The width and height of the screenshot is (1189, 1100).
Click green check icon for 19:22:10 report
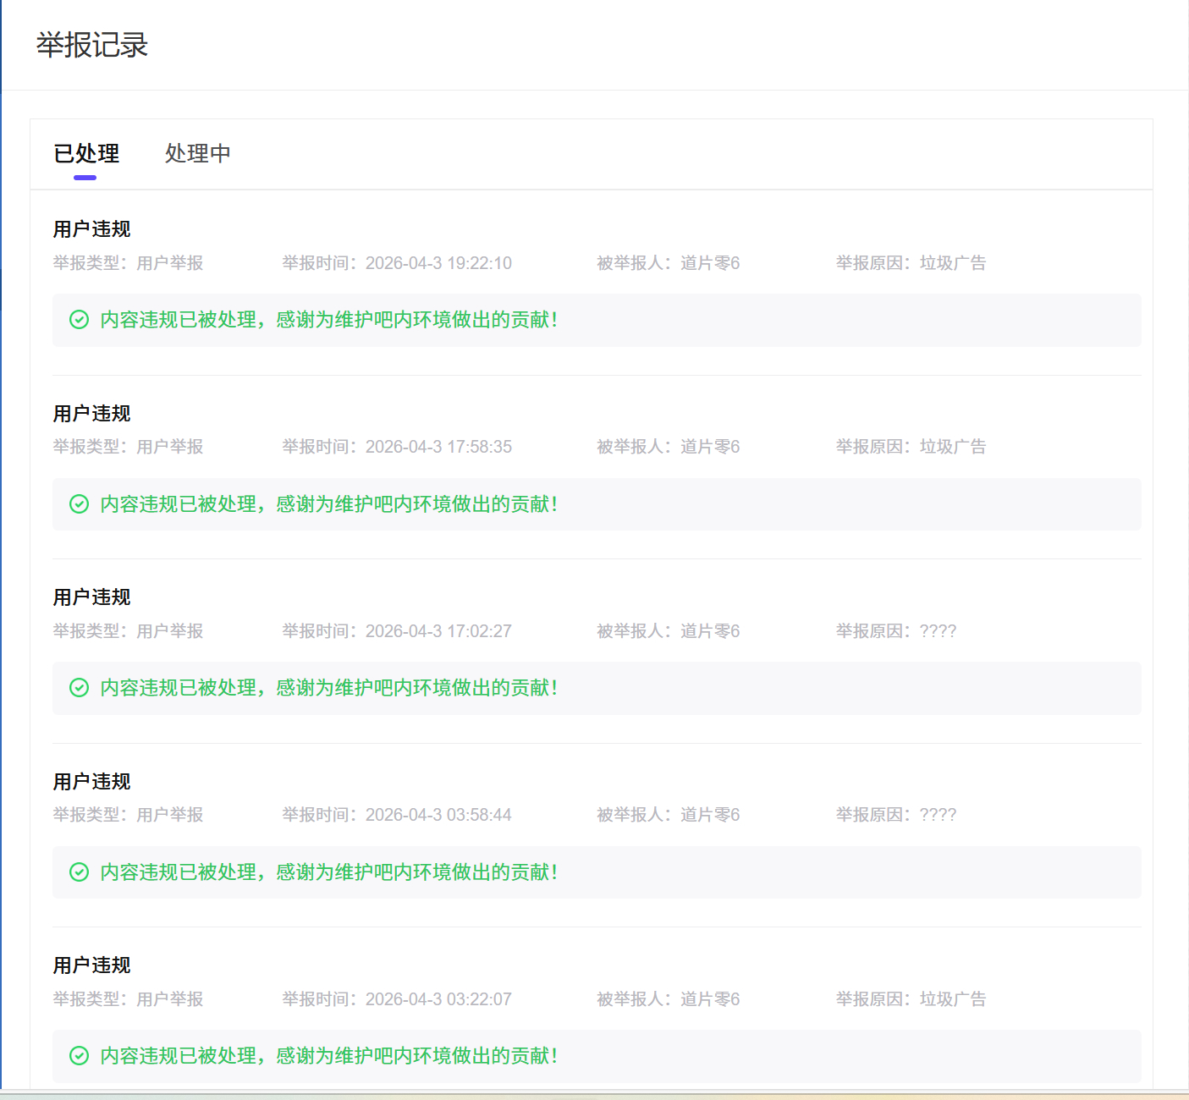[x=79, y=320]
